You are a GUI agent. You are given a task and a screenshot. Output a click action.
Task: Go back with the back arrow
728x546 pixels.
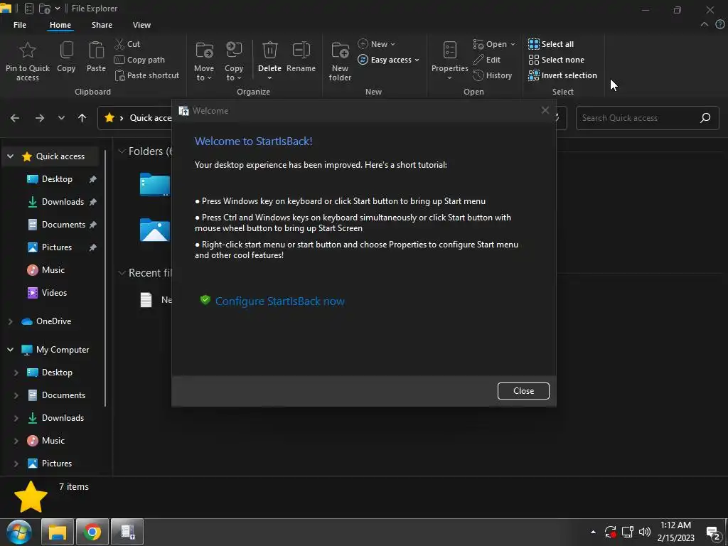pos(15,119)
